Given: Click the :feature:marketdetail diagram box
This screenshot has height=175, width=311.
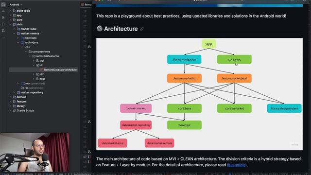Looking at the screenshot, I should point(234,78).
